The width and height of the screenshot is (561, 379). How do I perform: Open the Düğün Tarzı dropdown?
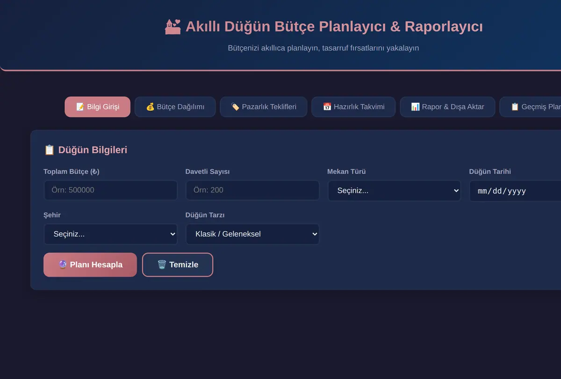pyautogui.click(x=252, y=234)
